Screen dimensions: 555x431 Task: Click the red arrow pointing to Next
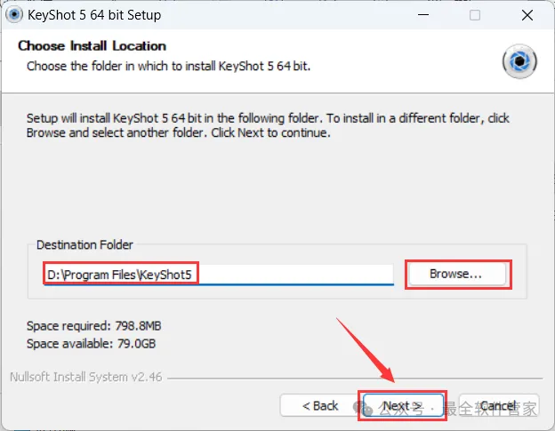click(x=366, y=350)
